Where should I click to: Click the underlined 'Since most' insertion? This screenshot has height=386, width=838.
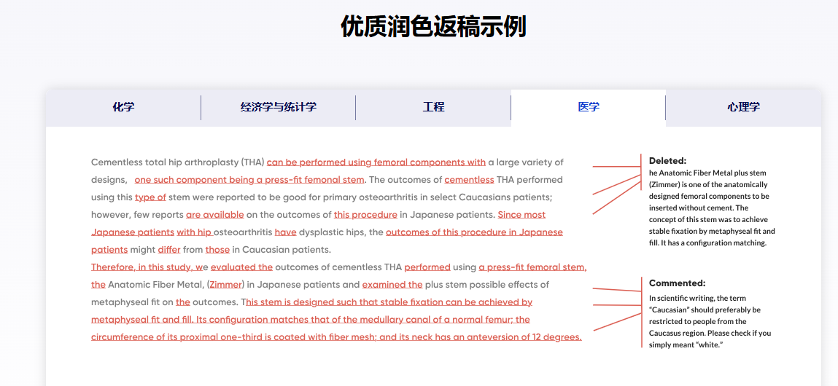[521, 215]
